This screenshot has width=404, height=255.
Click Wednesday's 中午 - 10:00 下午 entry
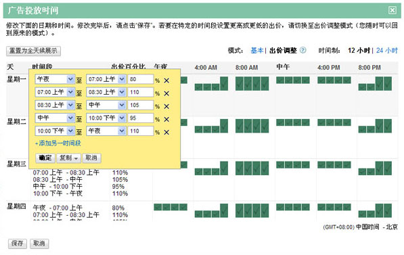pos(58,186)
